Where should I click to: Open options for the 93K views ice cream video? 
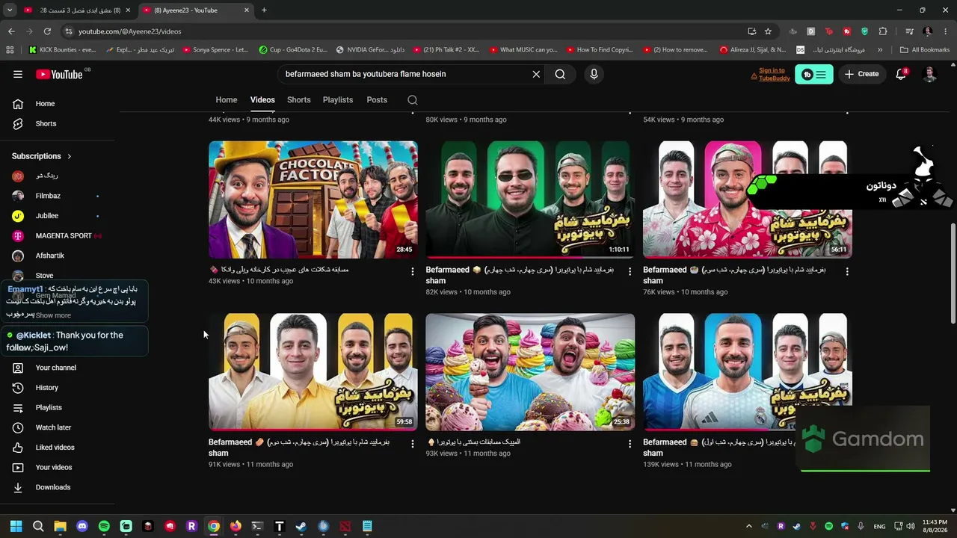point(630,444)
